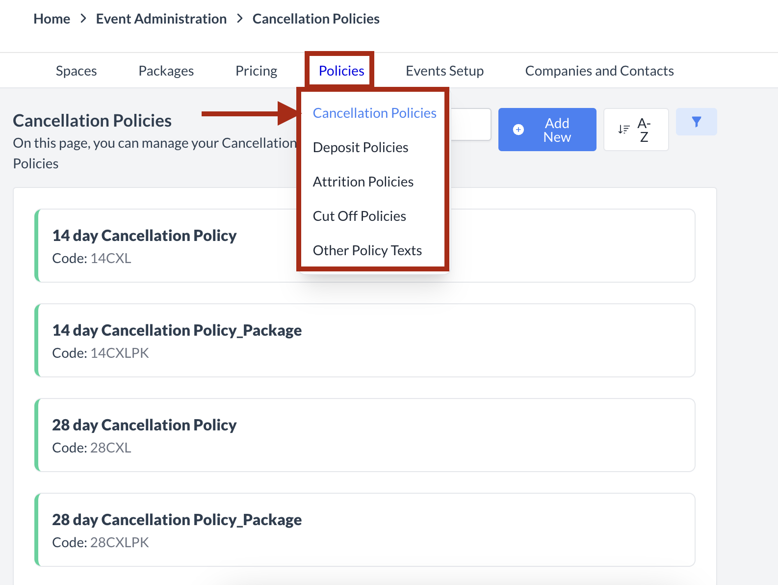Open the Policies tab dropdown
The height and width of the screenshot is (585, 778).
point(341,71)
